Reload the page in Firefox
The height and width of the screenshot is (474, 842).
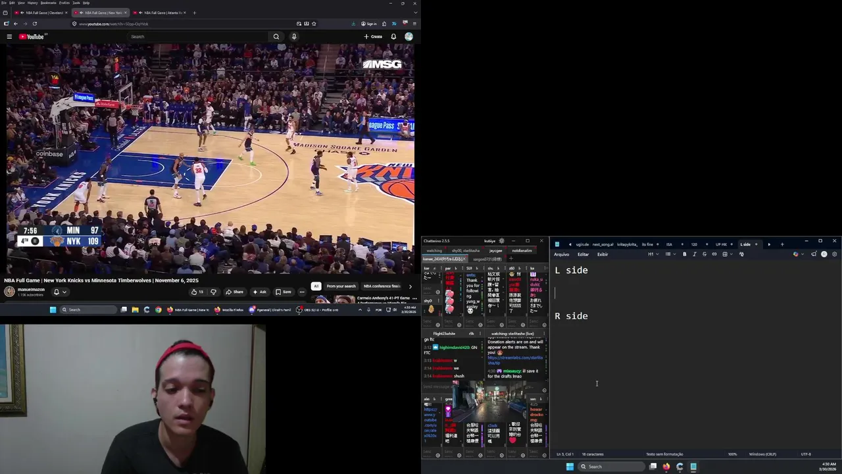[35, 24]
